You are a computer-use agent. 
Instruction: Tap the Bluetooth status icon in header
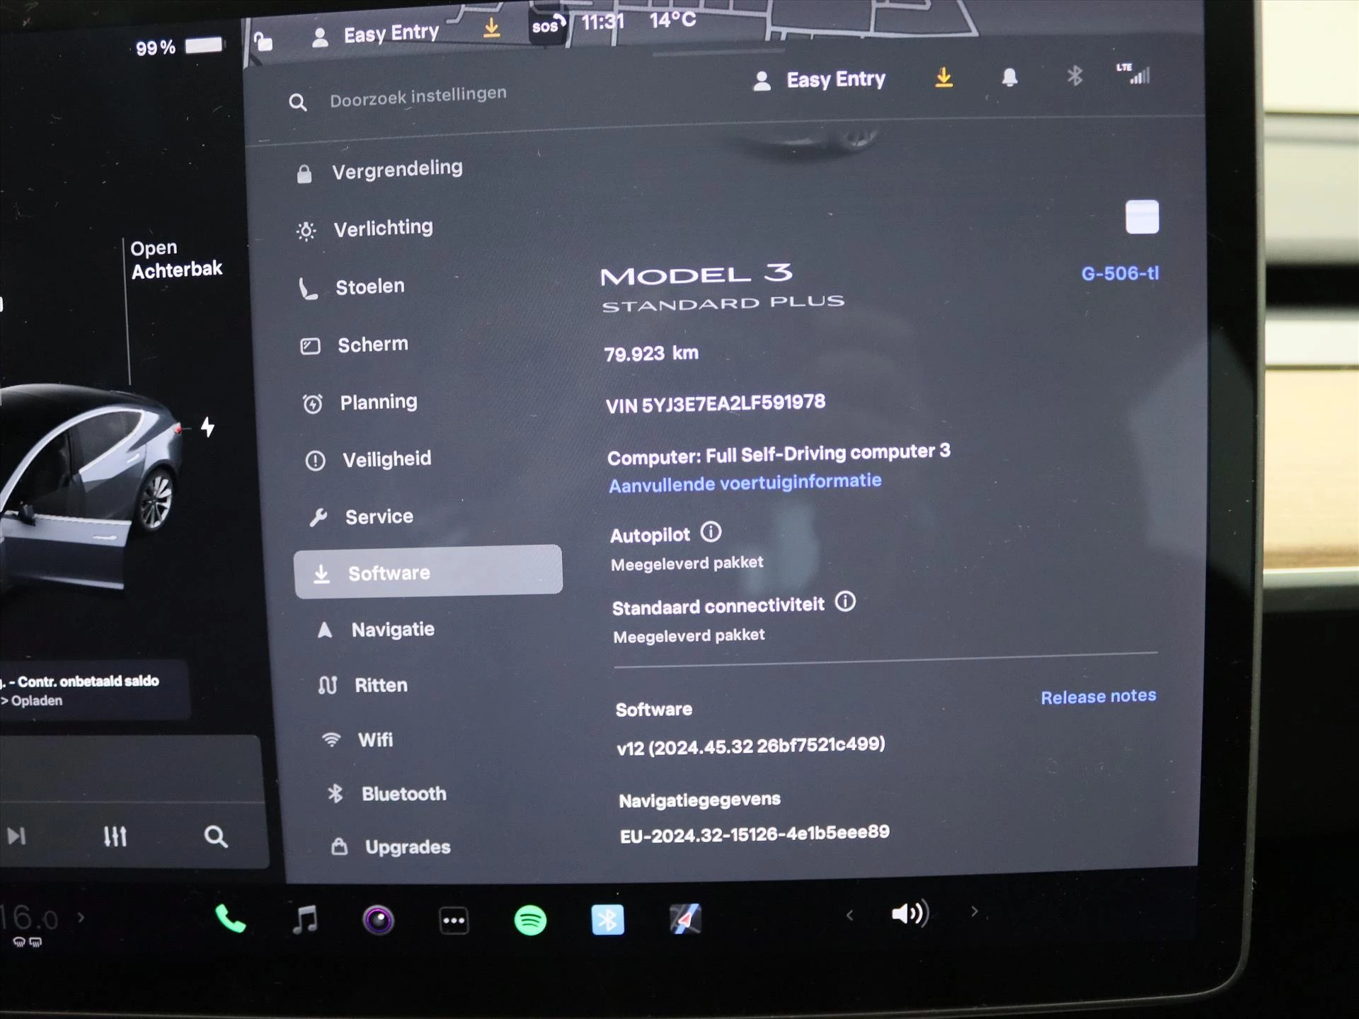(x=1074, y=76)
